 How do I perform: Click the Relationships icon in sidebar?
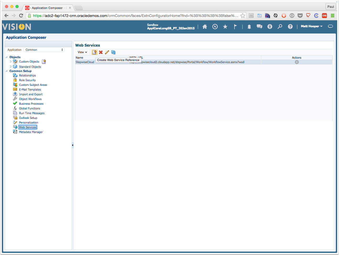tap(15, 75)
